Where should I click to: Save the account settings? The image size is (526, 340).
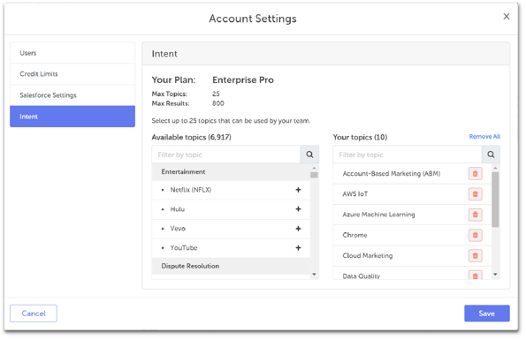[487, 314]
